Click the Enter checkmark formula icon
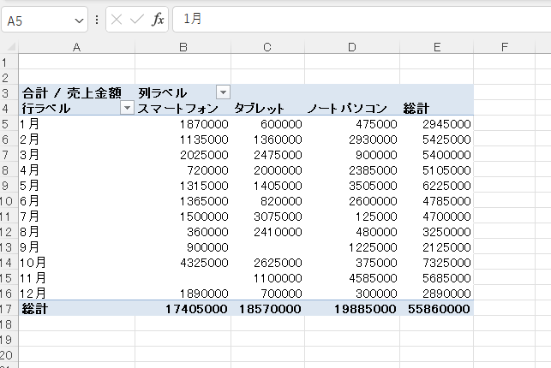 (137, 20)
